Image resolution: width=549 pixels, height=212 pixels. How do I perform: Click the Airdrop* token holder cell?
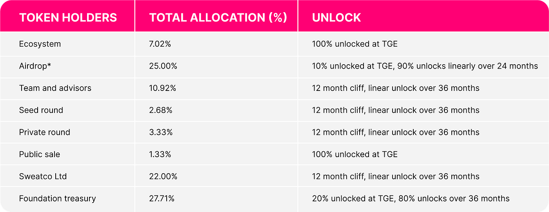point(35,66)
